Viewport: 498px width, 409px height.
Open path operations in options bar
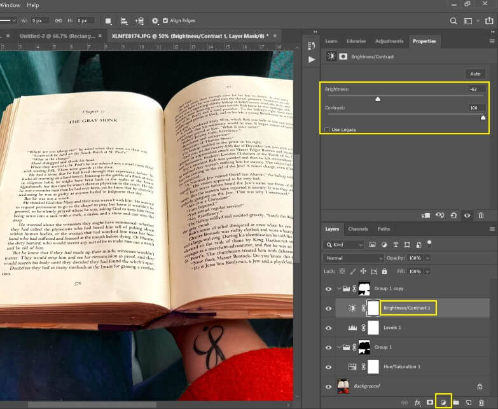(108, 21)
